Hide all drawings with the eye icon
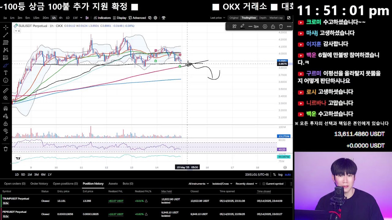Screen dimensions: 392x220 click(6, 131)
